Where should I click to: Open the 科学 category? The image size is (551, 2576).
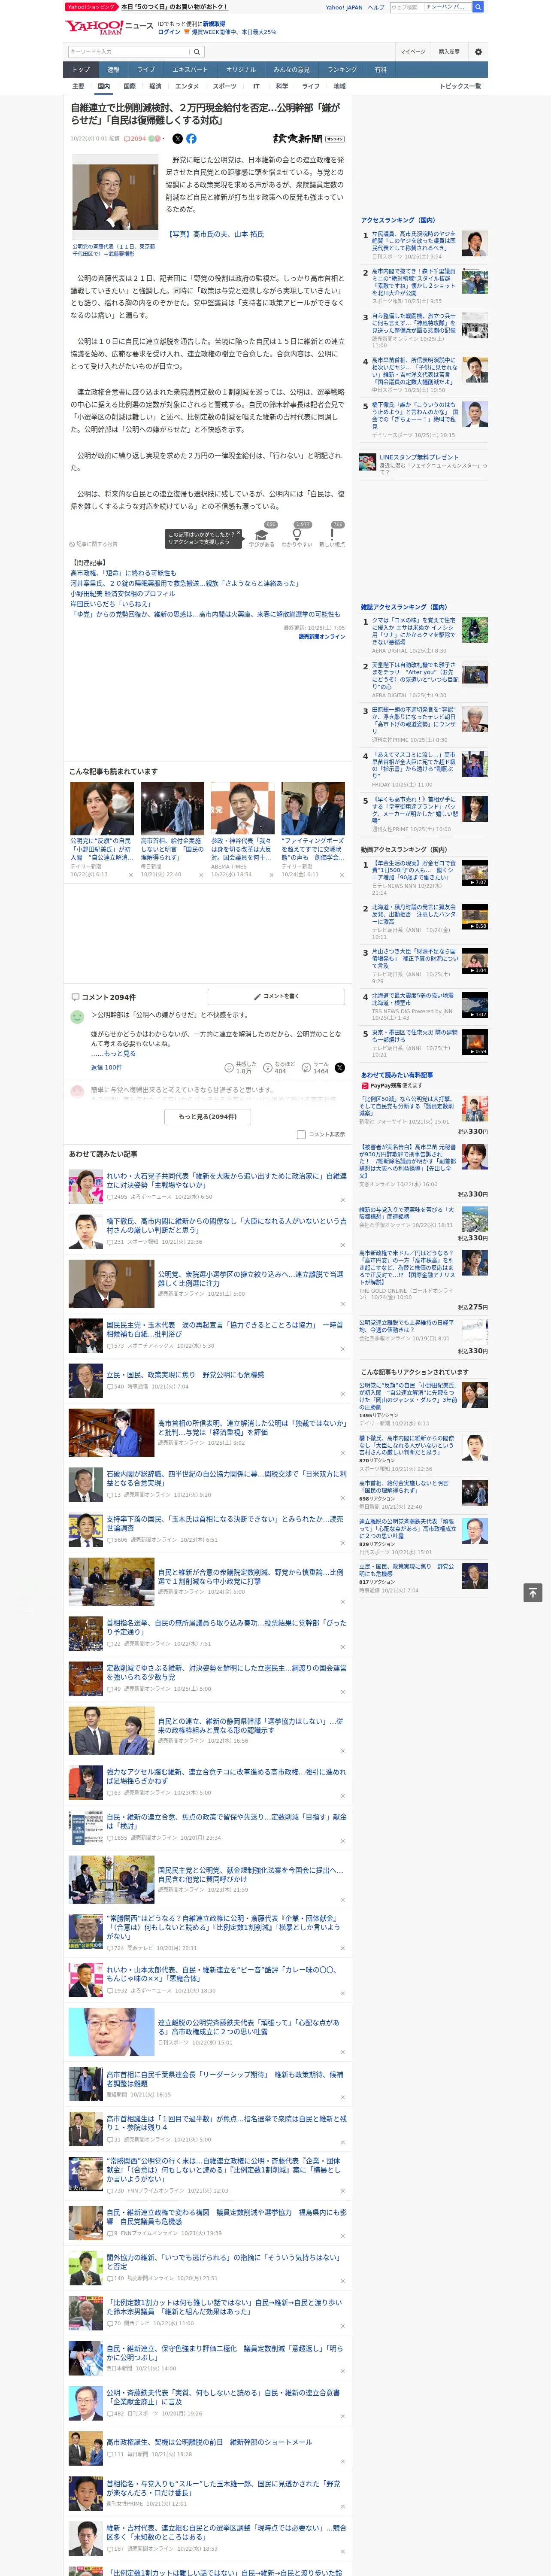(x=282, y=86)
